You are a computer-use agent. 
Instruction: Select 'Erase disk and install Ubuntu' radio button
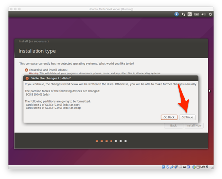[26, 70]
